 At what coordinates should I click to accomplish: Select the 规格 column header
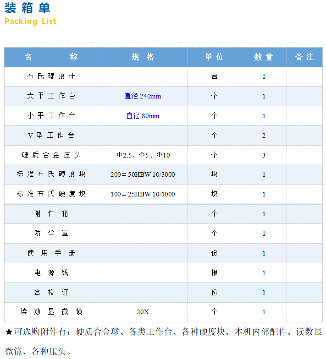click(143, 57)
